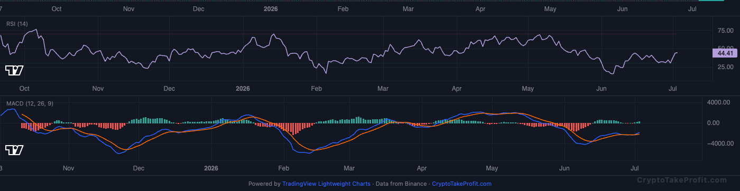Click the MACD (12, 26, 9) label

point(30,104)
